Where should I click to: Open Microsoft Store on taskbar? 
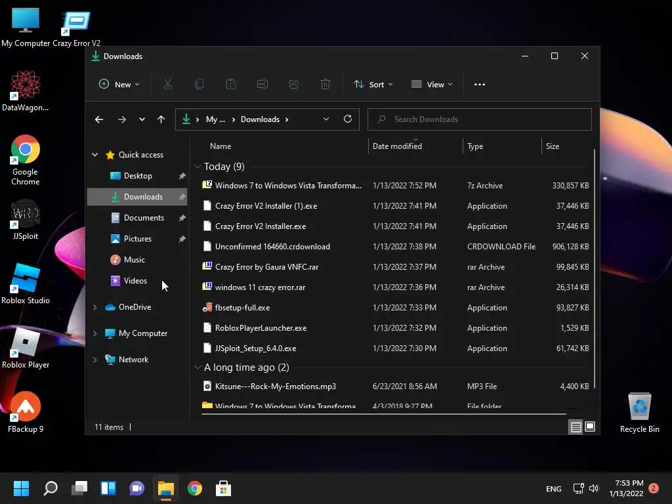pos(223,488)
